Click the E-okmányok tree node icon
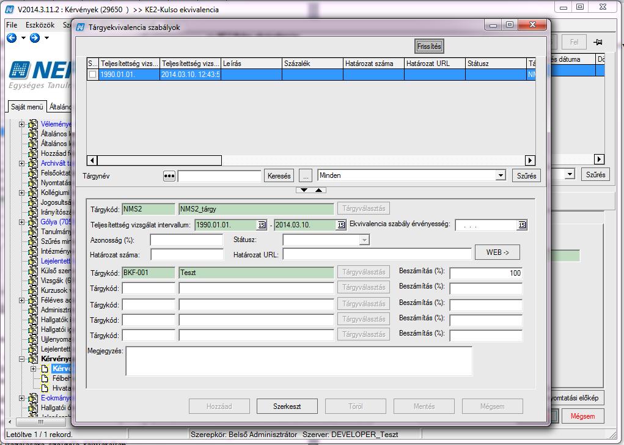Viewport: 624px width, 445px height. pos(33,398)
